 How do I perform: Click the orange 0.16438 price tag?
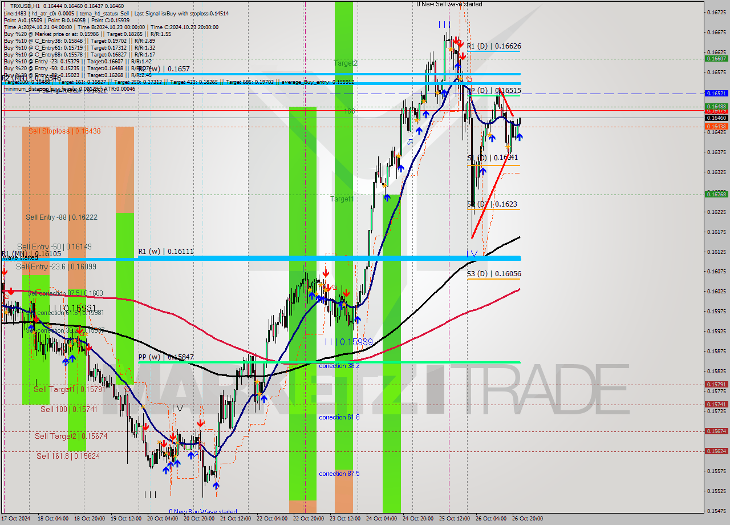click(x=716, y=126)
